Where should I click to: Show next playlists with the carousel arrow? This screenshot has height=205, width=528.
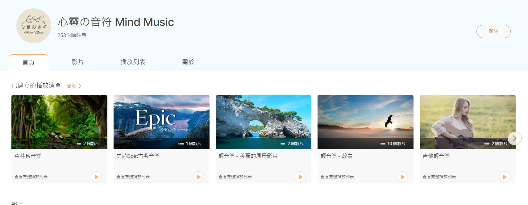tap(514, 138)
